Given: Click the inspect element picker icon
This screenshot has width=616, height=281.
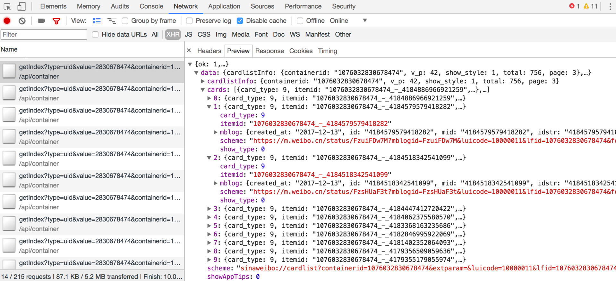Looking at the screenshot, I should [x=7, y=6].
